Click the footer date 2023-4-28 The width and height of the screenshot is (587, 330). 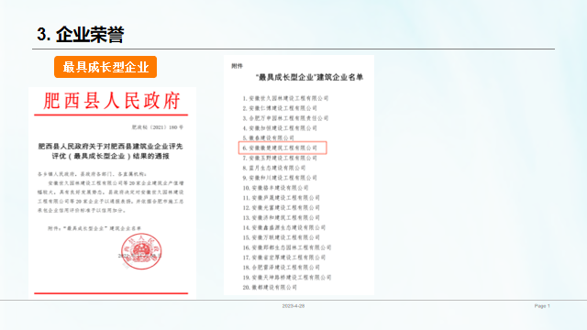pyautogui.click(x=293, y=306)
